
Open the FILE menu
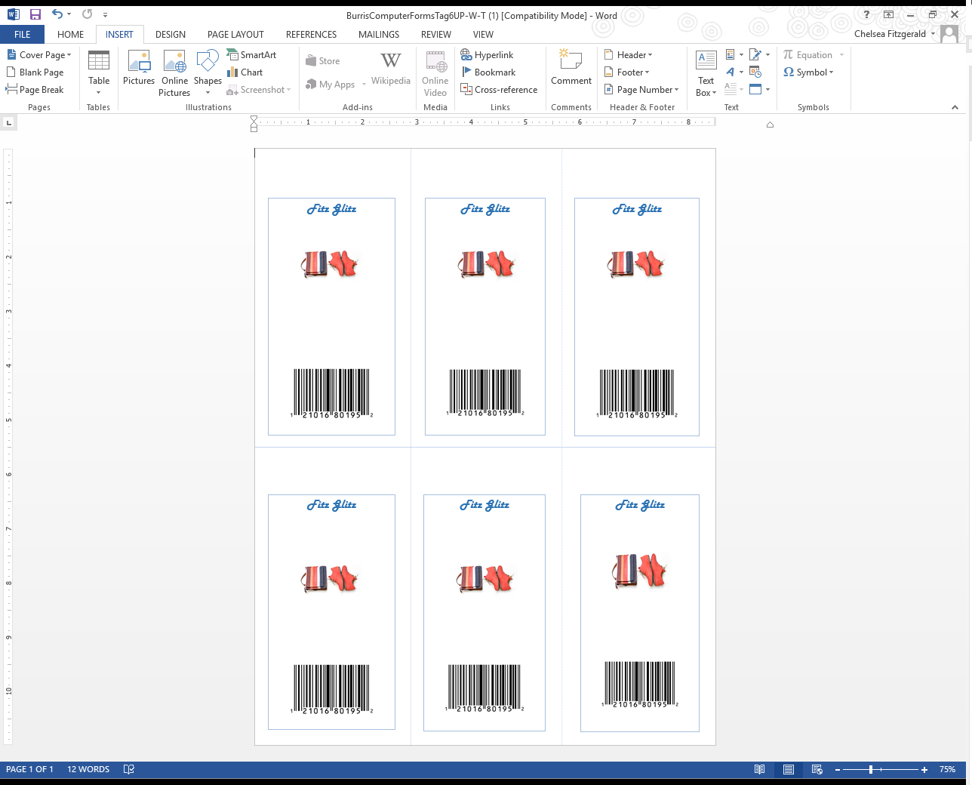pos(22,34)
